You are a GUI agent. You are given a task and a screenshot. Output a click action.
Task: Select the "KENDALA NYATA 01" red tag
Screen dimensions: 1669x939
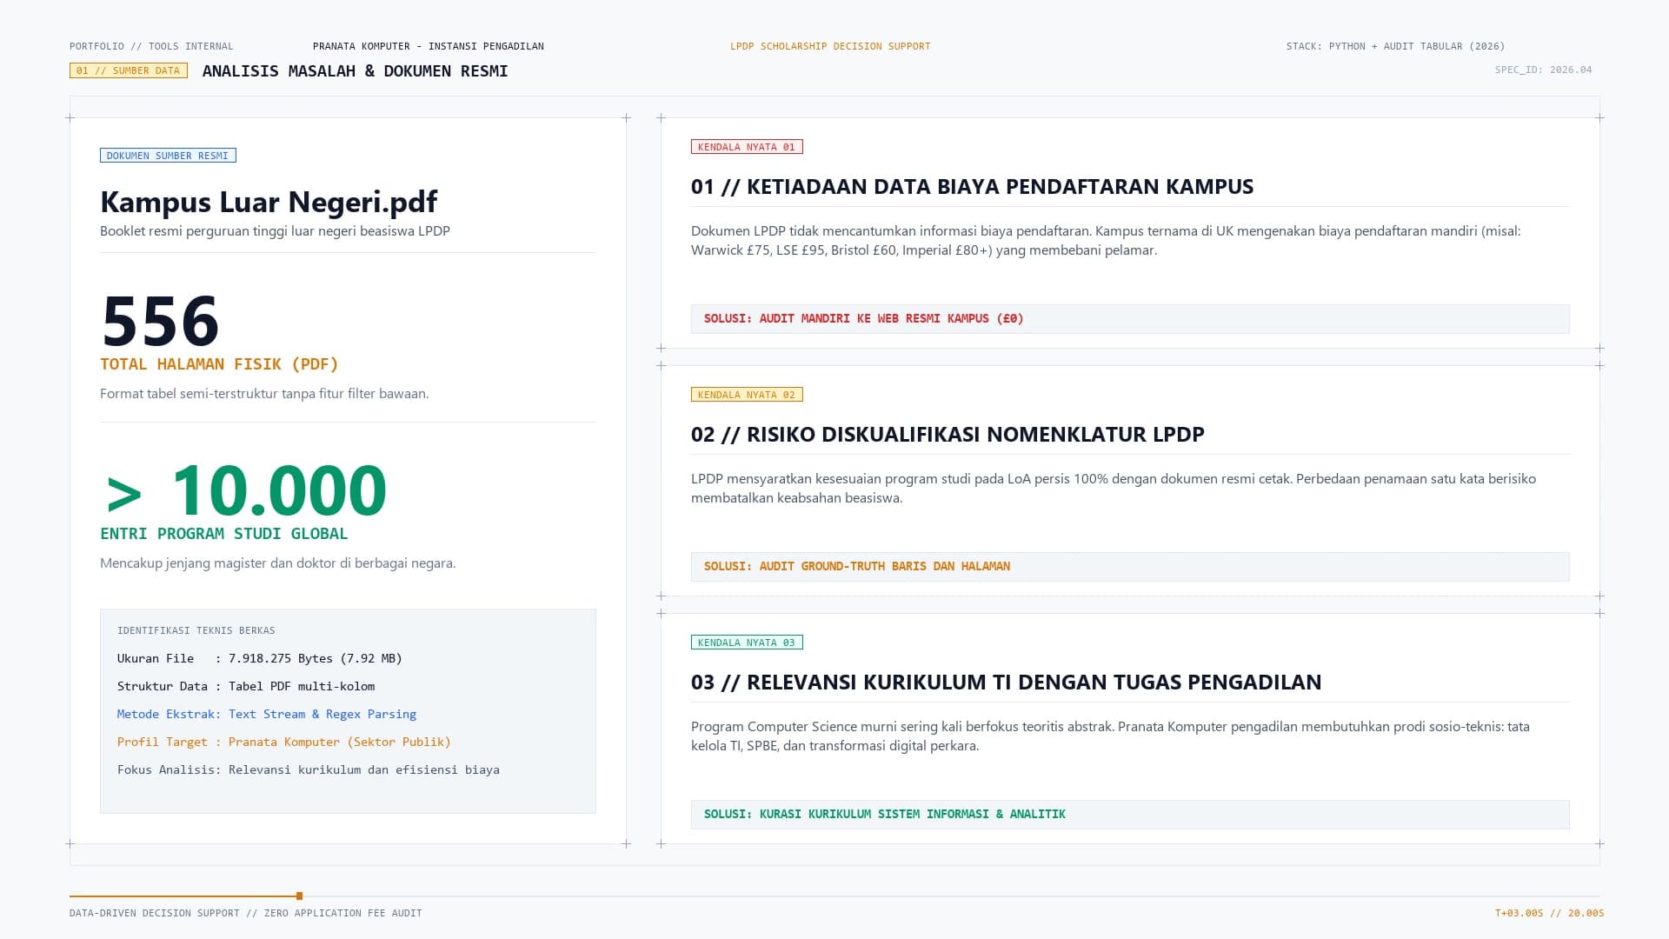[747, 147]
